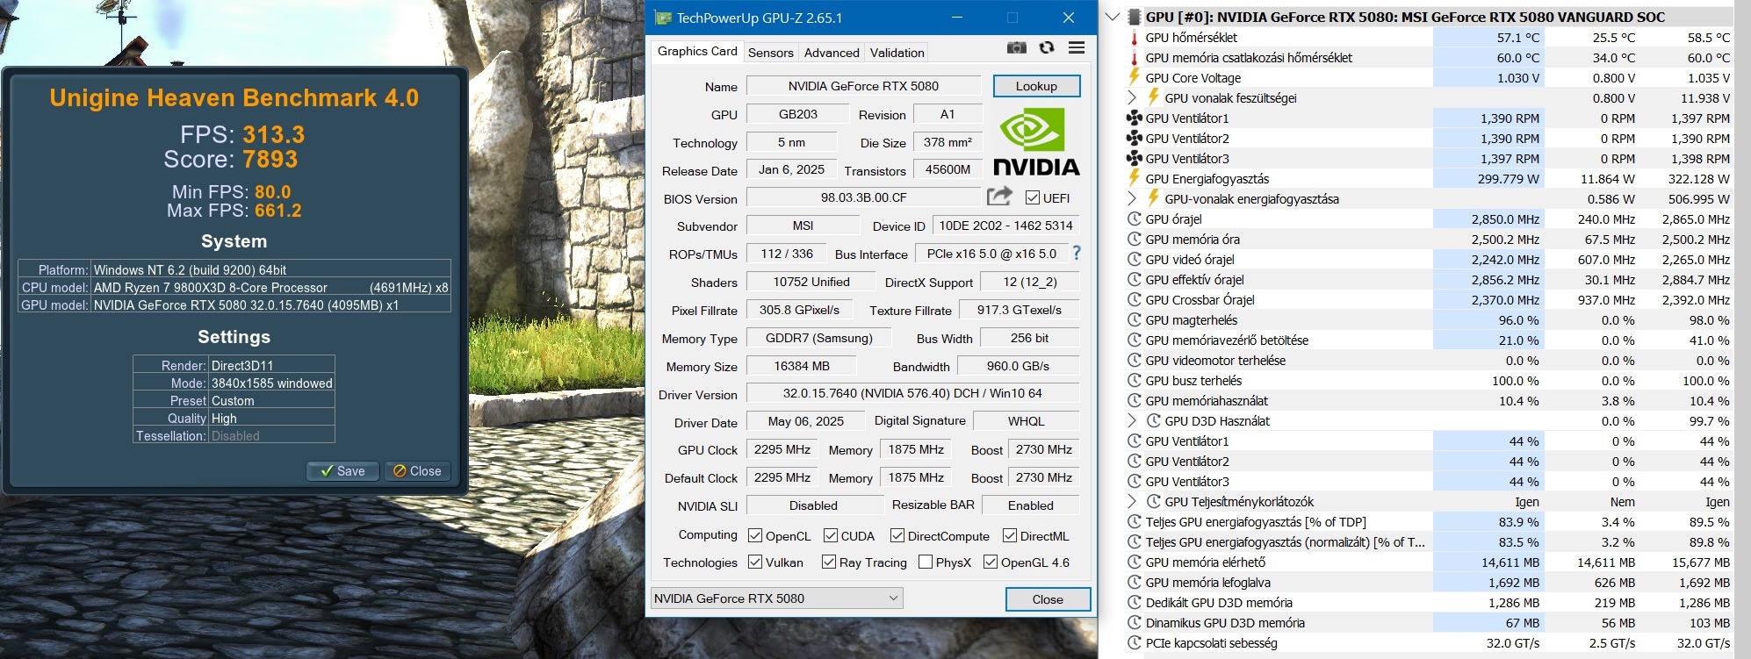
Task: Click clock icon beside GPU órajel
Action: tap(1135, 219)
